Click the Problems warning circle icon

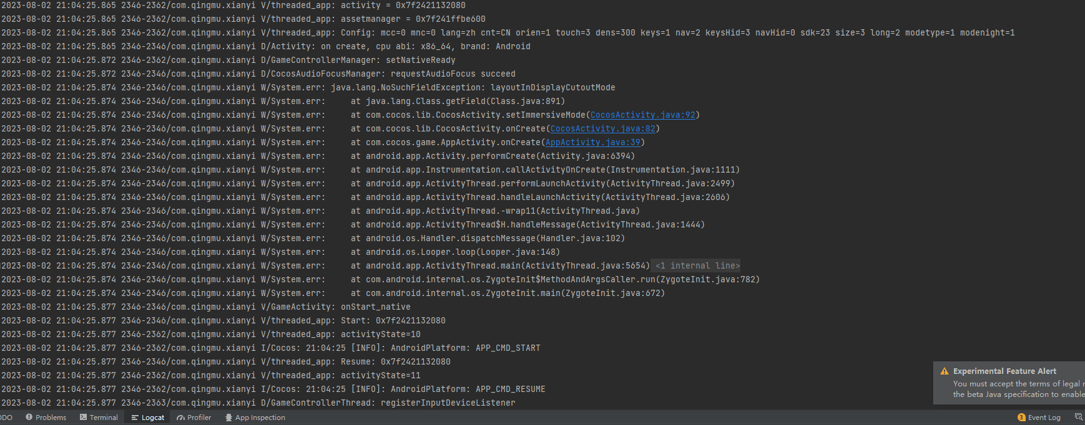point(29,418)
